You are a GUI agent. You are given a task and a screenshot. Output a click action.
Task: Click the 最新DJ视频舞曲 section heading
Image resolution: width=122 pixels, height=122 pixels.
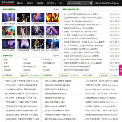tap(9, 9)
